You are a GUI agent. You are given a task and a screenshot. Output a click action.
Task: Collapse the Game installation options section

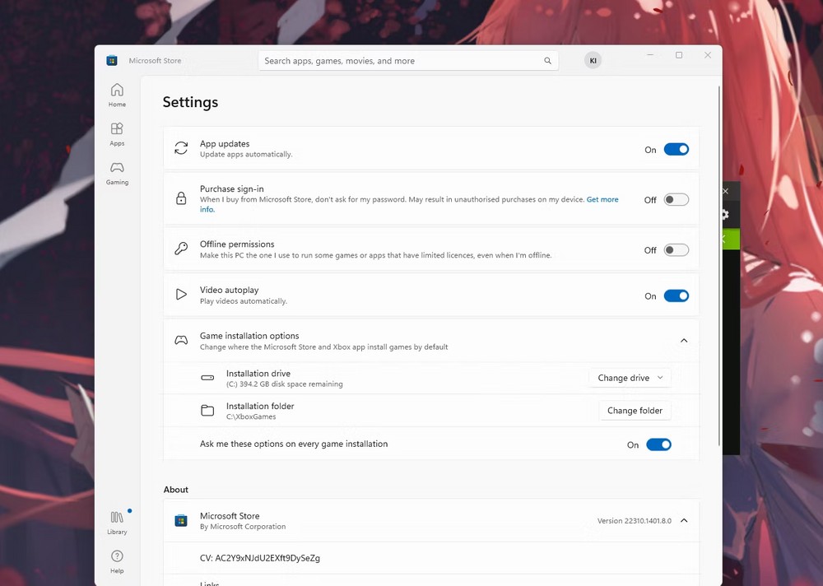pos(684,341)
